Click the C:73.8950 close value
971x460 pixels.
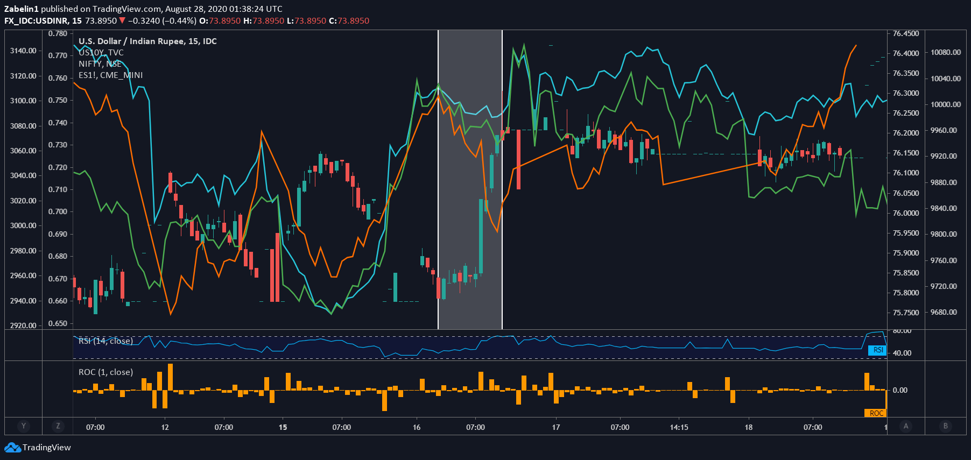pyautogui.click(x=349, y=21)
